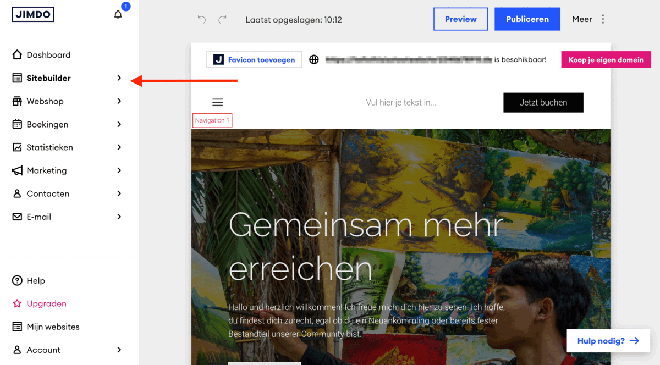The width and height of the screenshot is (660, 365).
Task: Undo the last edit
Action: tap(202, 19)
